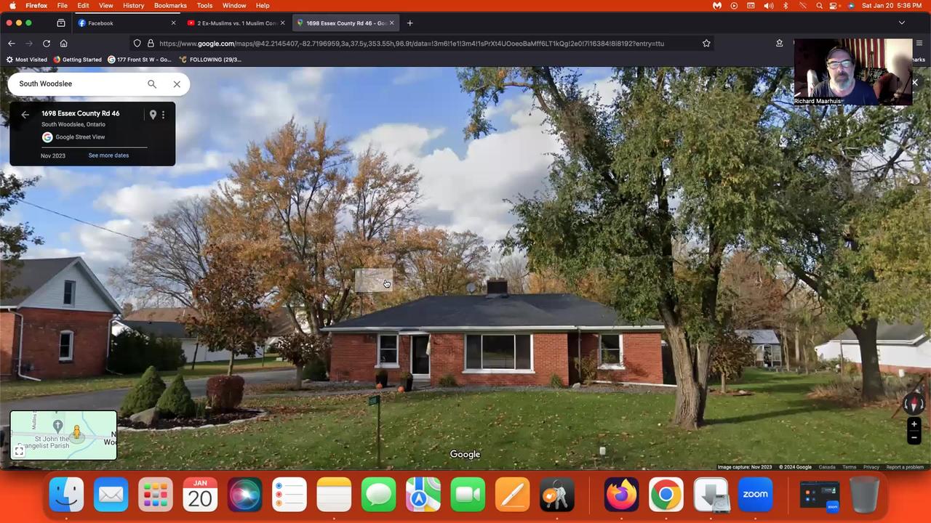Click the Street View compass
931x523 pixels.
[914, 404]
